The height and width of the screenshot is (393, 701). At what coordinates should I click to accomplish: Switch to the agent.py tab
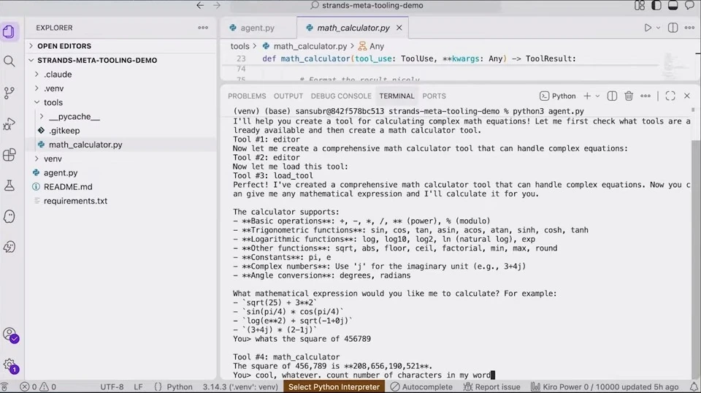click(258, 28)
